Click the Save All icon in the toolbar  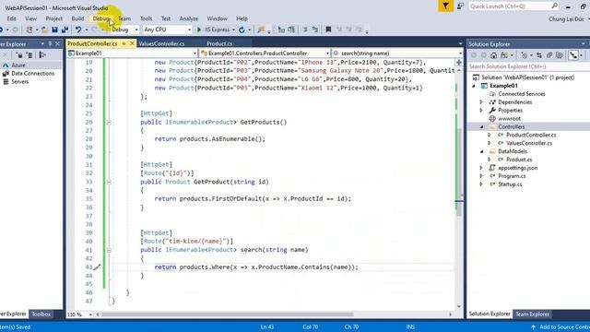click(x=65, y=30)
